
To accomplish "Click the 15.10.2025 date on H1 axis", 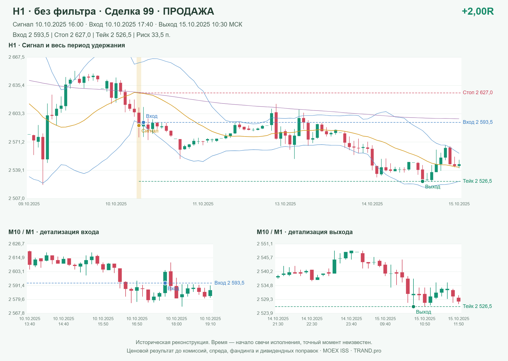I will [x=459, y=204].
